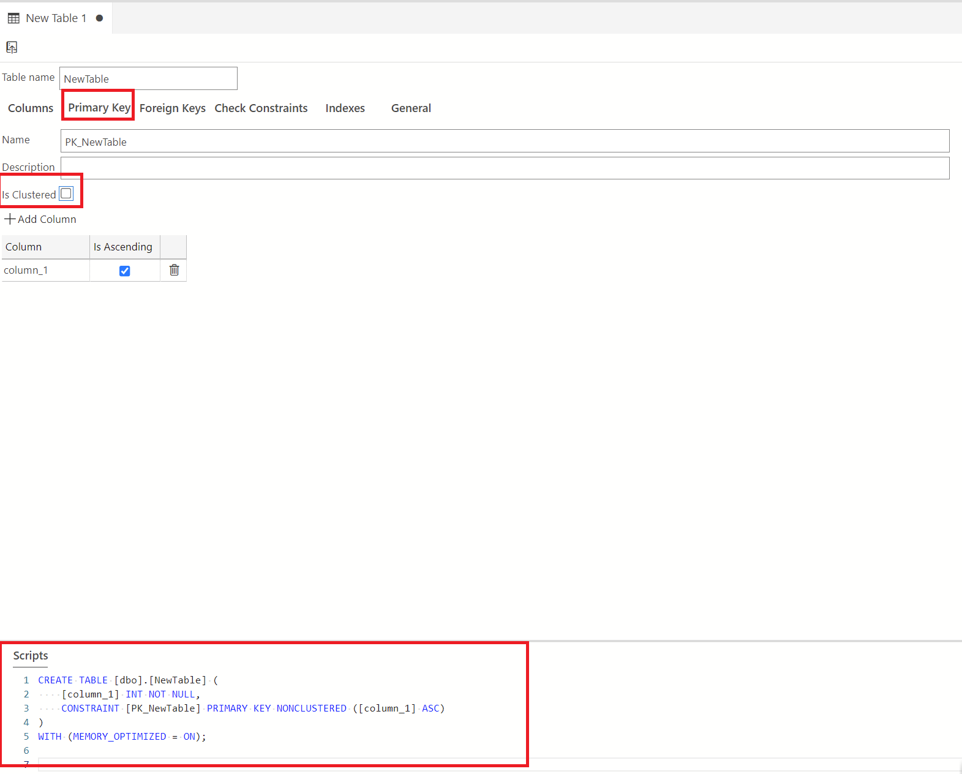Screen dimensions: 962x774
Task: Go to the Check Constraints tab
Action: pos(261,108)
